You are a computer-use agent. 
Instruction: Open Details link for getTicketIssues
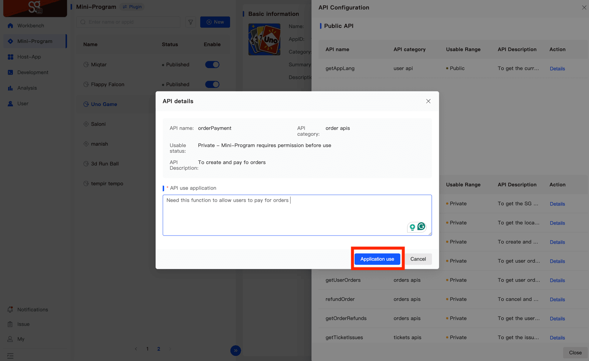(557, 338)
